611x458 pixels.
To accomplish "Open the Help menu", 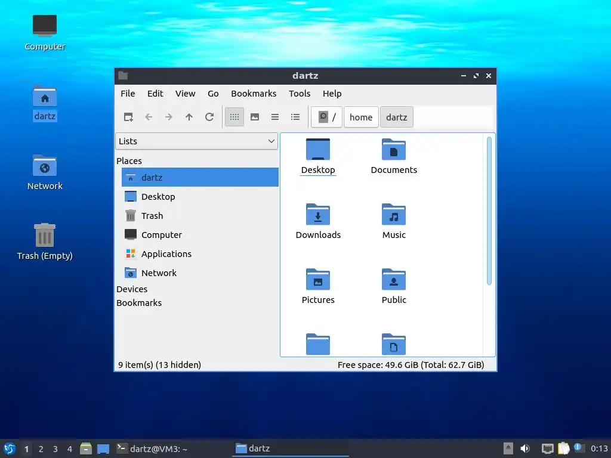I will (x=332, y=94).
